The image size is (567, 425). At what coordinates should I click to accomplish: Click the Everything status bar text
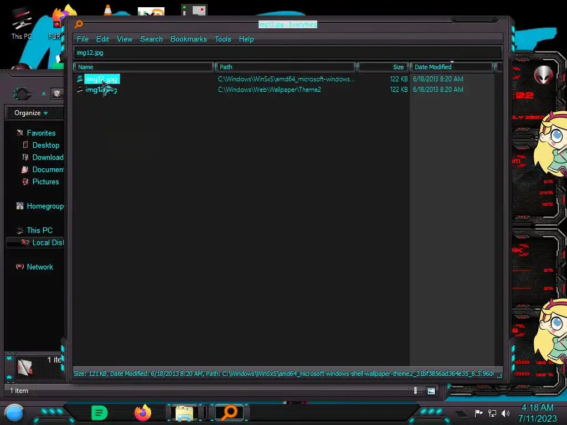tap(284, 374)
